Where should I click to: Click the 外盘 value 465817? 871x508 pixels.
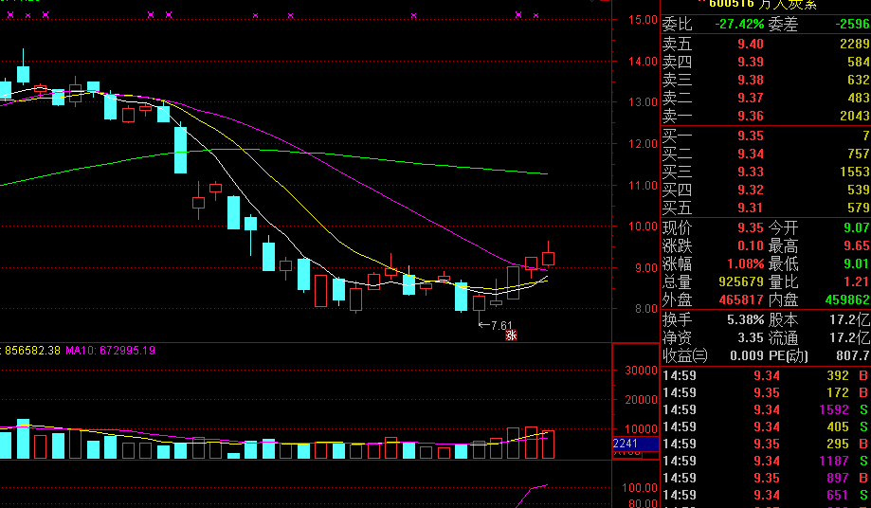[x=741, y=299]
